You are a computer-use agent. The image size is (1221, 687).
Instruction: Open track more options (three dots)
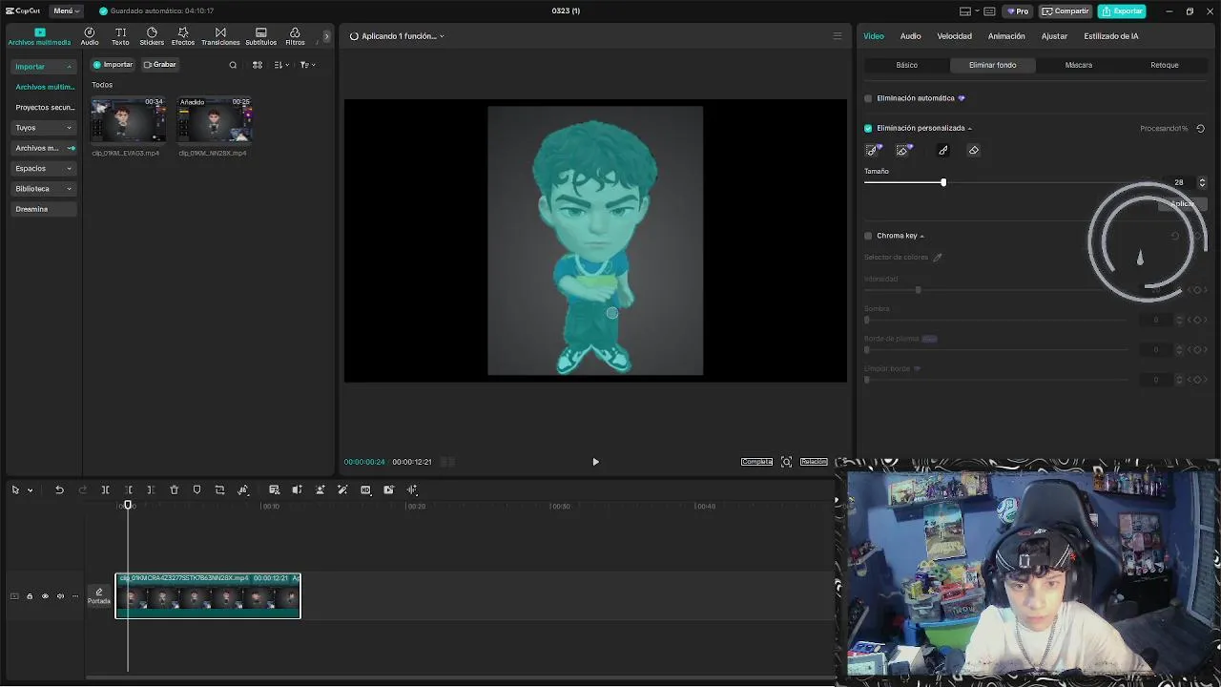click(75, 596)
